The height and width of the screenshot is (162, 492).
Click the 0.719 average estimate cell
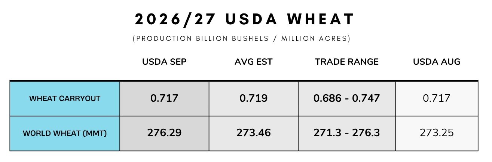[254, 98]
